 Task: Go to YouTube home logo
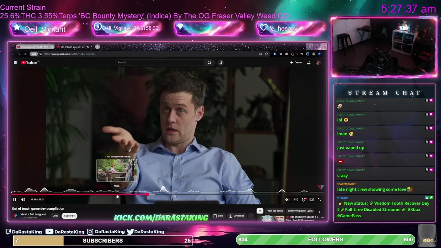click(29, 62)
